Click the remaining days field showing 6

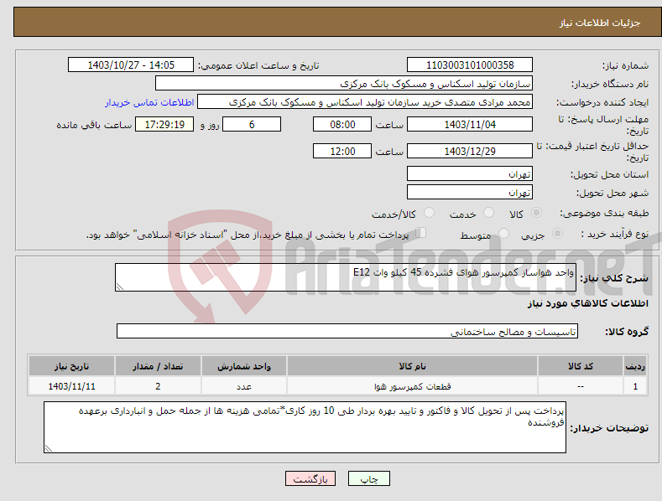pos(252,124)
